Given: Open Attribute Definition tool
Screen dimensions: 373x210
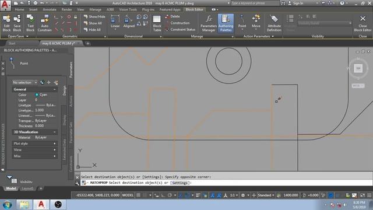Looking at the screenshot, I should [274, 23].
